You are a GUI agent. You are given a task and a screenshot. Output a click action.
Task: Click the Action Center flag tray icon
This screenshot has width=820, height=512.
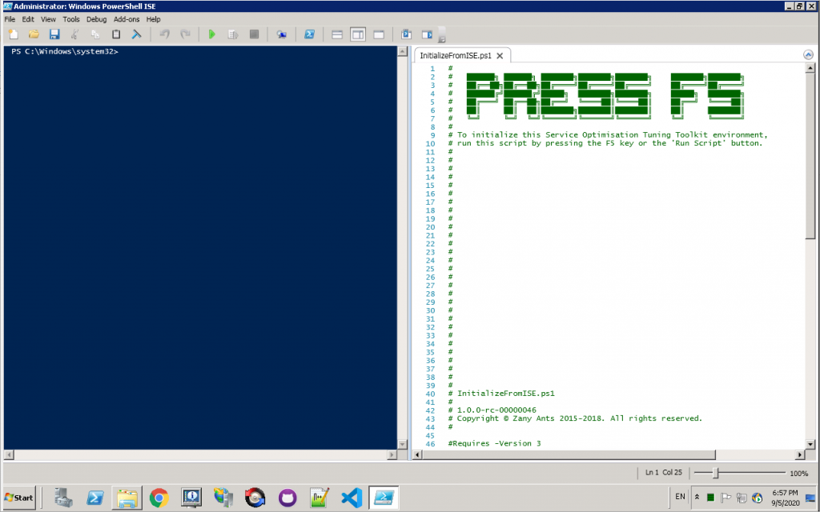point(726,498)
